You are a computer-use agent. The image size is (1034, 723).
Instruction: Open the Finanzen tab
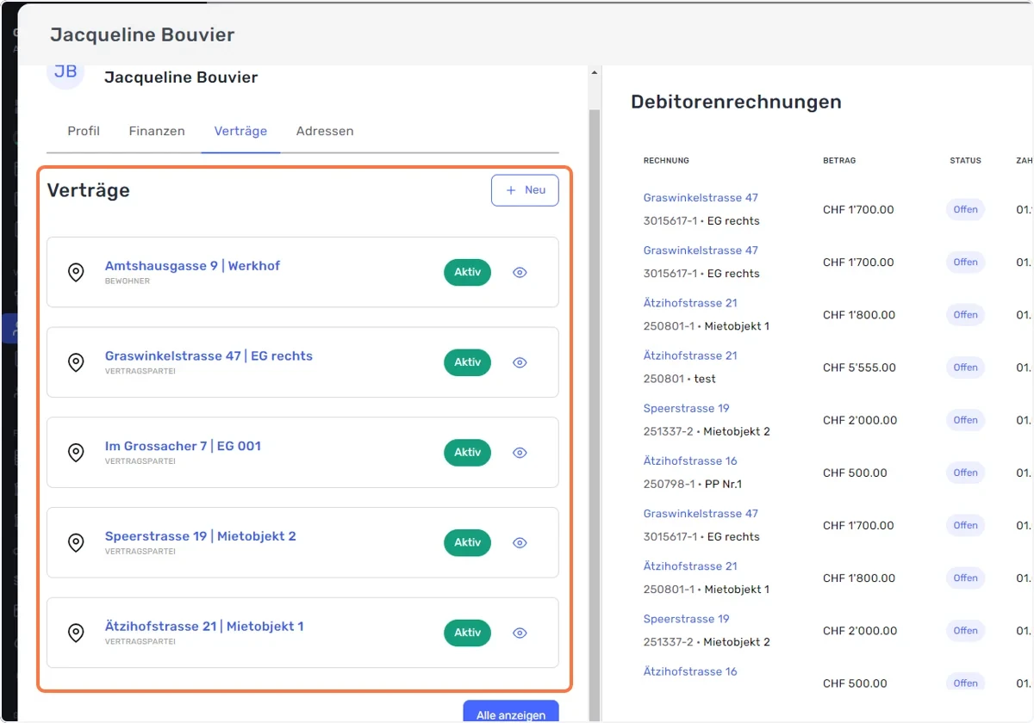pyautogui.click(x=157, y=131)
